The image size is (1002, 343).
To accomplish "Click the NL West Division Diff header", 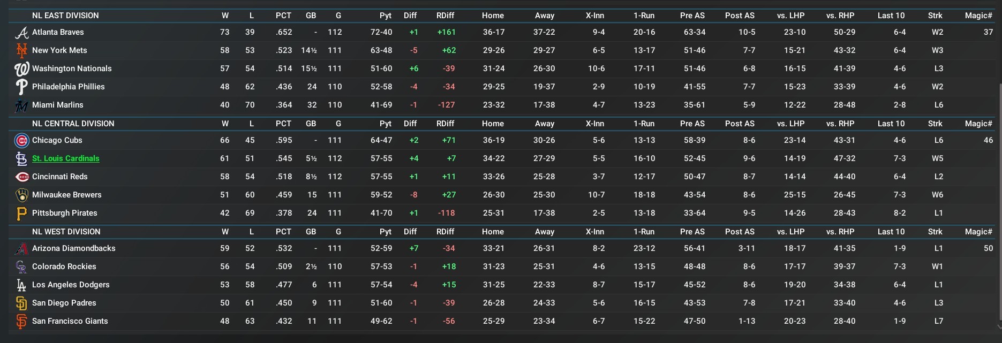I will click(x=410, y=232).
